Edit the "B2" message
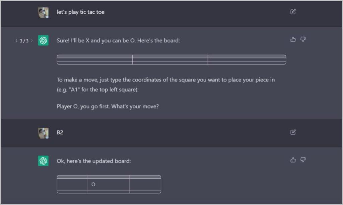 pos(293,132)
